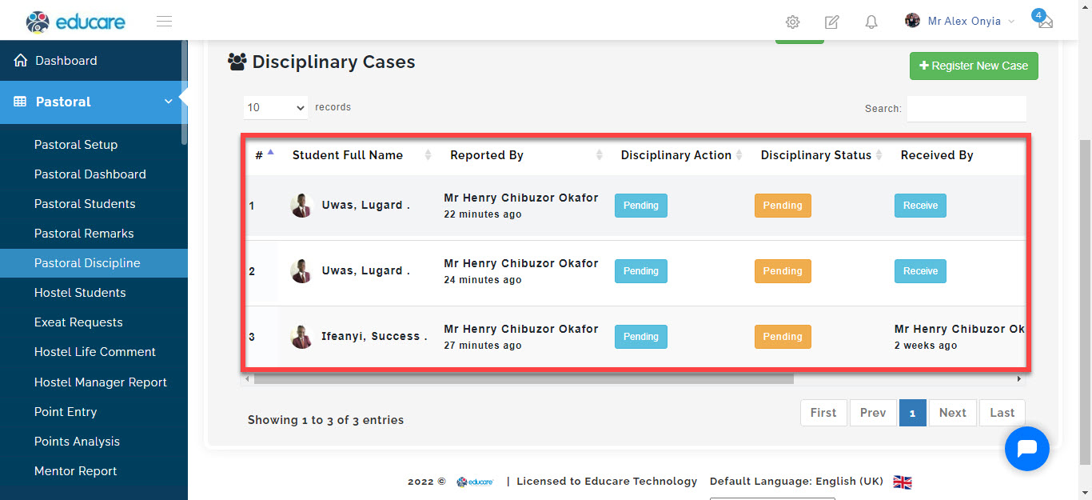This screenshot has width=1092, height=500.
Task: Go to First page
Action: point(823,413)
